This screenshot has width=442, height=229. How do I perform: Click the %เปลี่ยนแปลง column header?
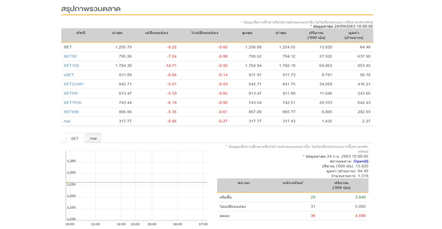[205, 33]
